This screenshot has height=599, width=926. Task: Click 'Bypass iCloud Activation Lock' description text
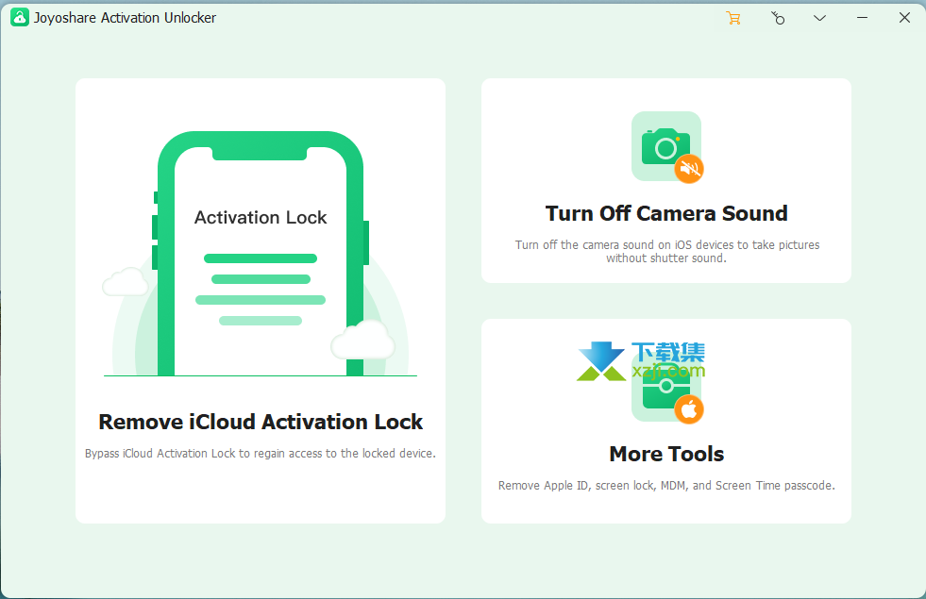pos(261,453)
